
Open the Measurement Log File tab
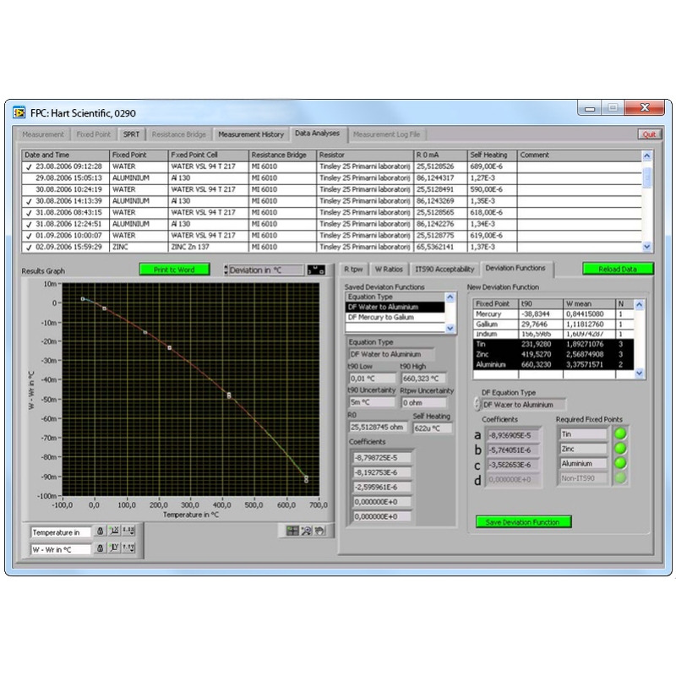click(x=386, y=134)
